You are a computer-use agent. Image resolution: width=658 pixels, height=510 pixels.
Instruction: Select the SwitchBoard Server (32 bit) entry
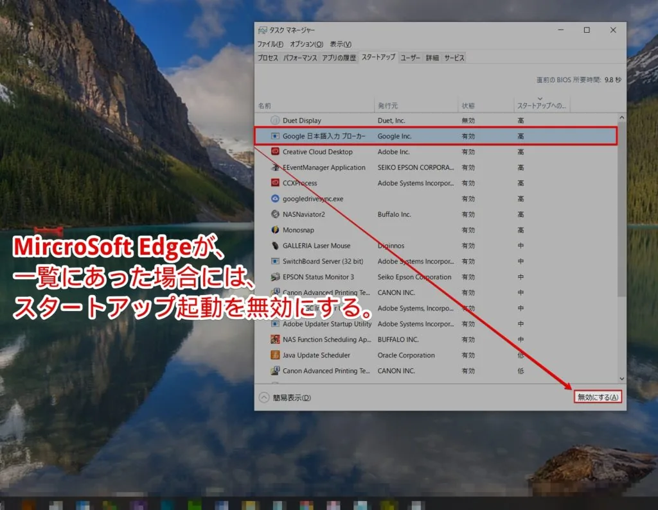[x=323, y=261]
